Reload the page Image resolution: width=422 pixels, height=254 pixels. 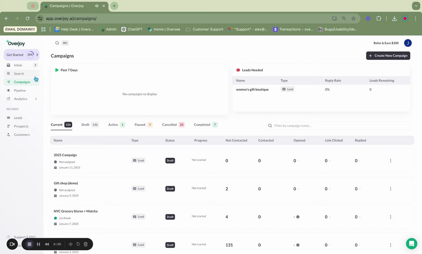[28, 18]
